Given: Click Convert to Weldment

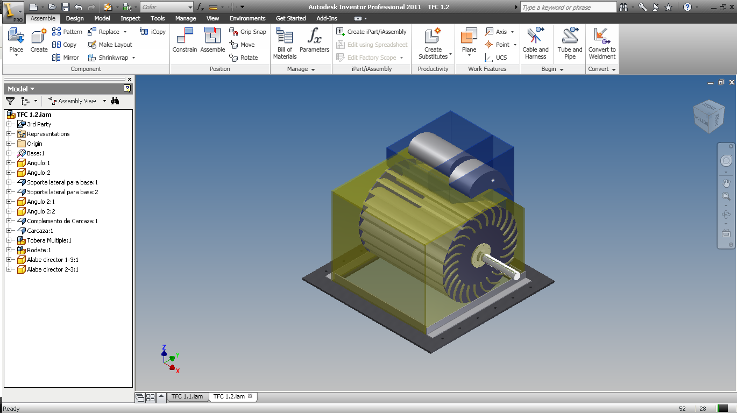Looking at the screenshot, I should (x=602, y=43).
